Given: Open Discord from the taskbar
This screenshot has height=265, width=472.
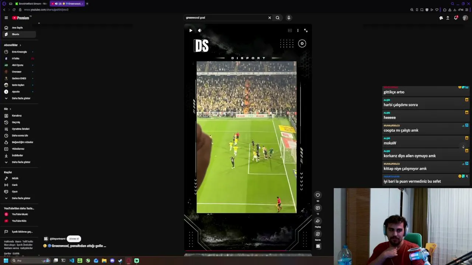Looking at the screenshot, I should [x=112, y=261].
